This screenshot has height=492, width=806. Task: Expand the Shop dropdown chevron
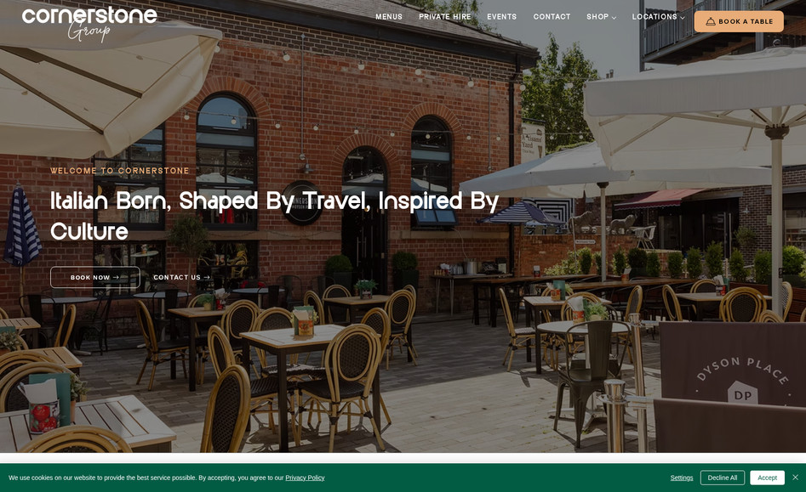click(x=614, y=18)
